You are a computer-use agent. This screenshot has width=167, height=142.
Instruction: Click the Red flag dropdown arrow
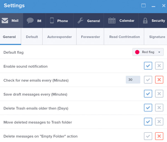(159, 52)
